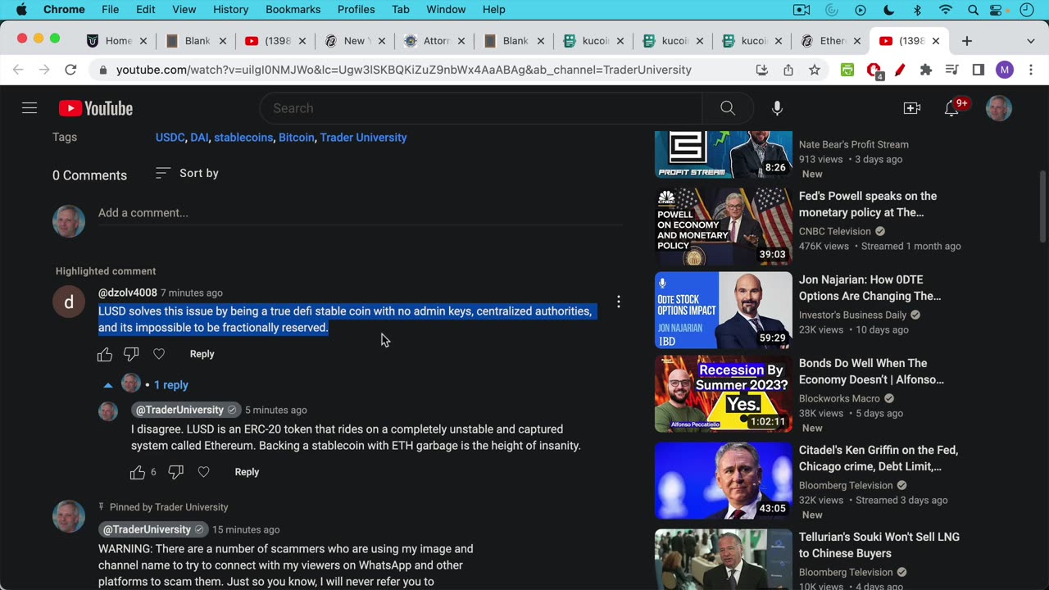Click the comment timestamp 7 minutes ago
The height and width of the screenshot is (590, 1049).
pyautogui.click(x=192, y=293)
